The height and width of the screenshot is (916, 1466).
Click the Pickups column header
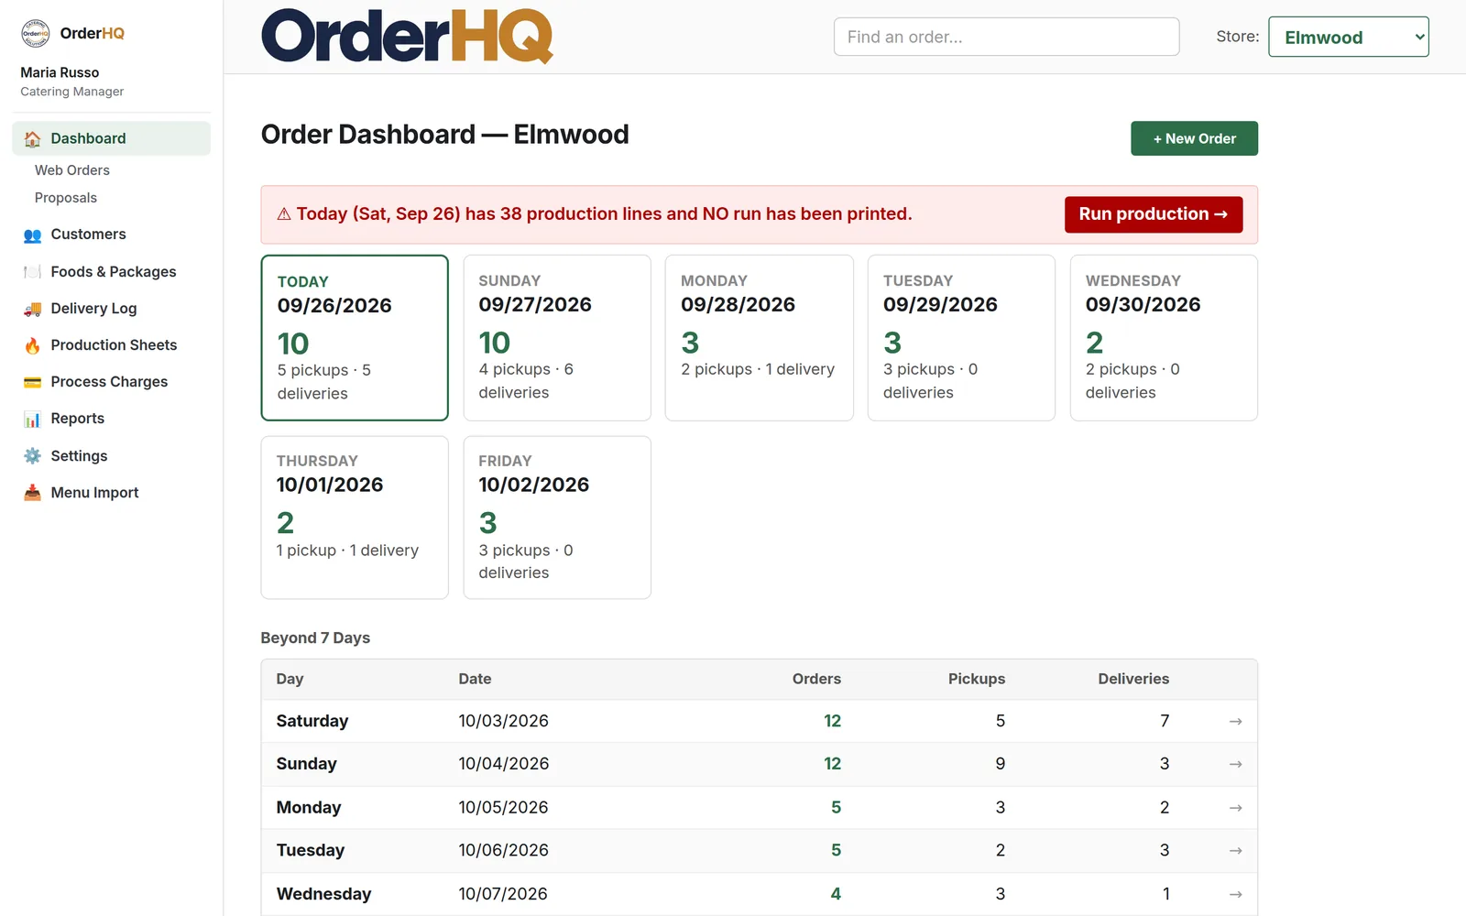click(977, 679)
